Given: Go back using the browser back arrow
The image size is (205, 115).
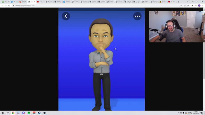Looking at the screenshot, I should point(2,6).
